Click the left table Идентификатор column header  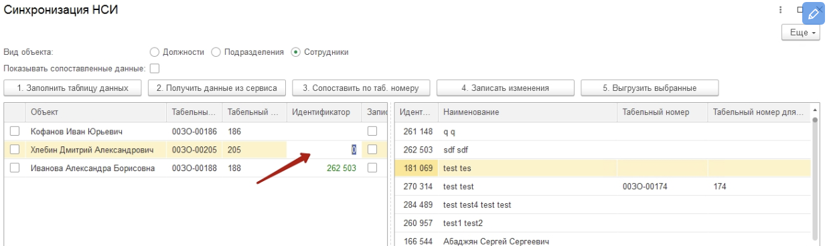pos(324,112)
